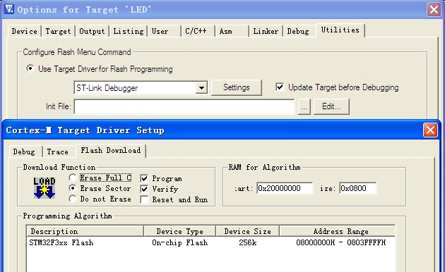Click the LOAD flash download icon
Screen dimensions: 445x272
[x=44, y=188]
